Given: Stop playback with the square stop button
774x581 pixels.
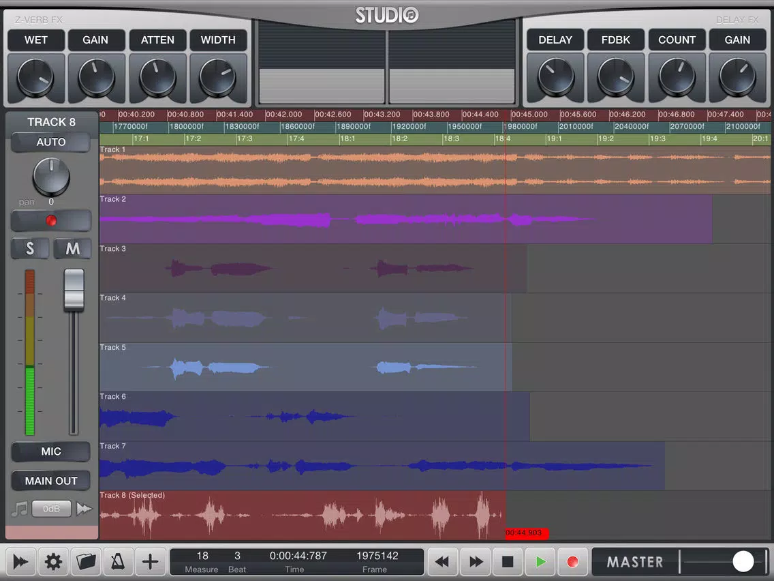Looking at the screenshot, I should [508, 562].
